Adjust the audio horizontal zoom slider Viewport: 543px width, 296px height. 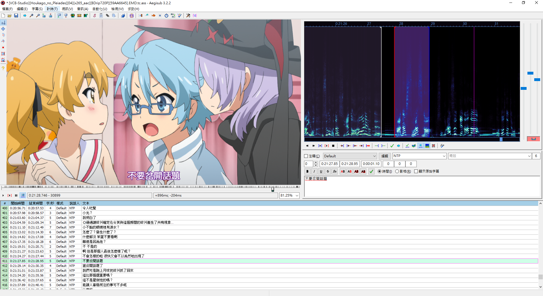pos(523,88)
